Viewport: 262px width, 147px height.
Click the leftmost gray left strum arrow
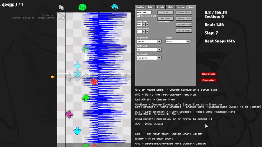point(69,77)
